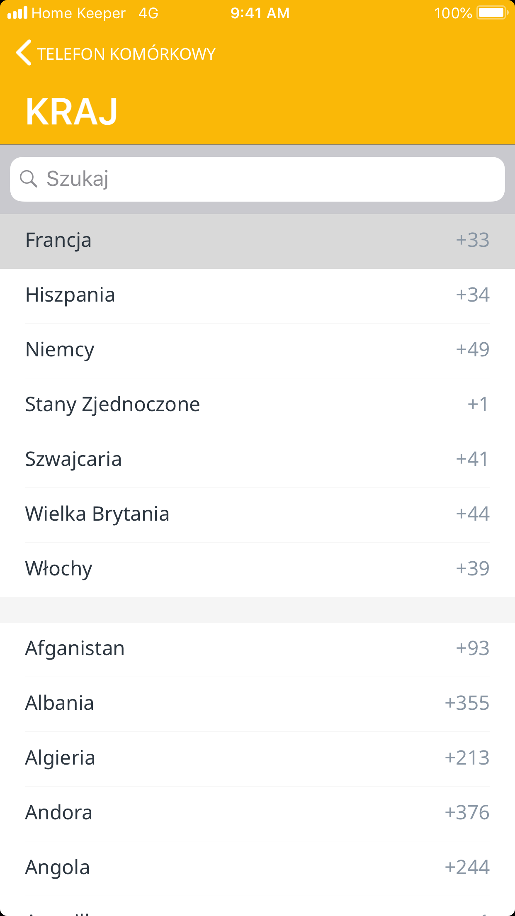Screen dimensions: 515x916
Task: Tap the magnifying glass search icon
Action: [29, 179]
